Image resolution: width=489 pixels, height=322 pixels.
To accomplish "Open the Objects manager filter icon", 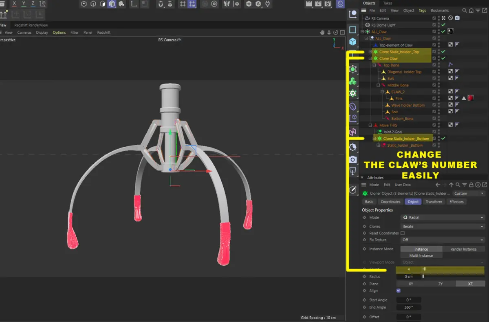I will [478, 11].
